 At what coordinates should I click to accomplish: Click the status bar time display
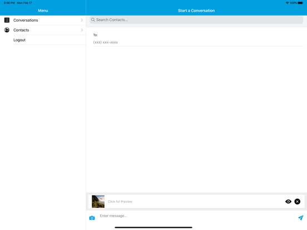(x=9, y=3)
